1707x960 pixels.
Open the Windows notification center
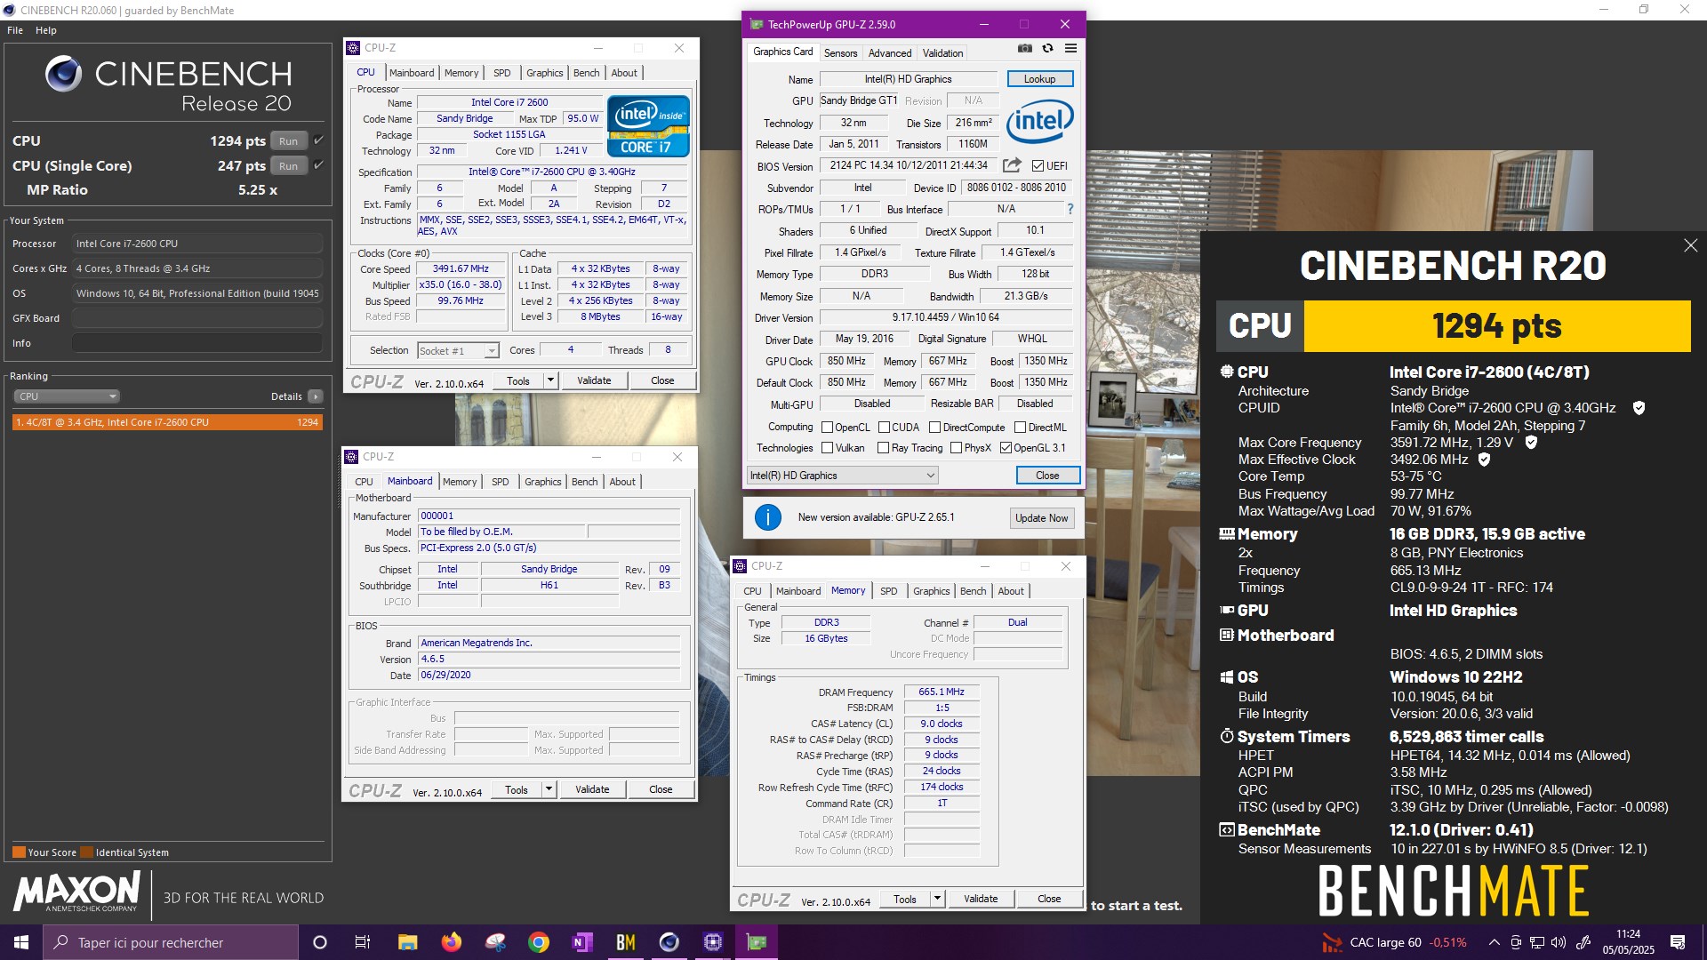1678,942
